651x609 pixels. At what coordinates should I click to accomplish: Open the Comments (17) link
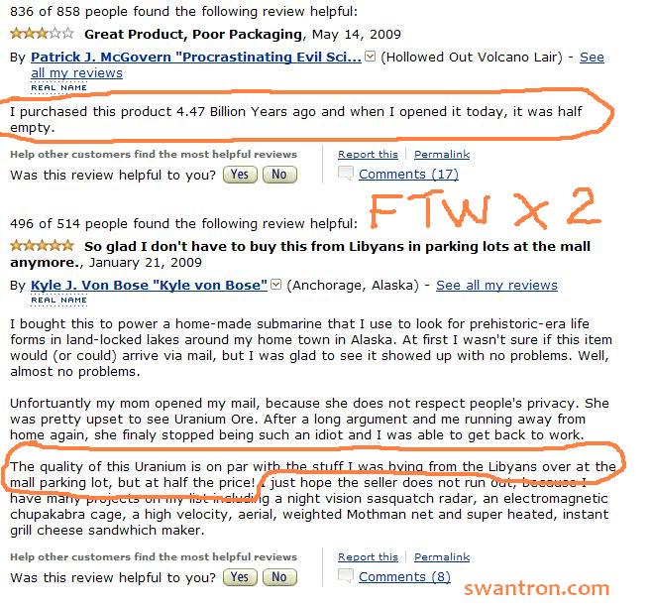408,175
